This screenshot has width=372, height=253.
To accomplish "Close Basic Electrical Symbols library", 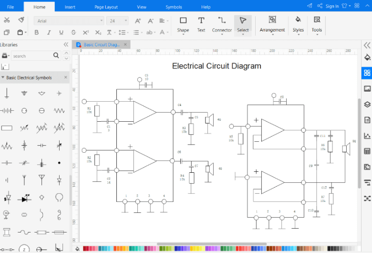I will (66, 77).
